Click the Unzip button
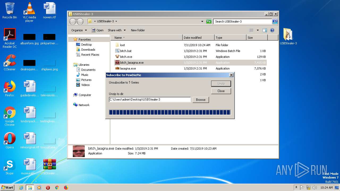The height and width of the screenshot is (191, 340). (x=221, y=84)
